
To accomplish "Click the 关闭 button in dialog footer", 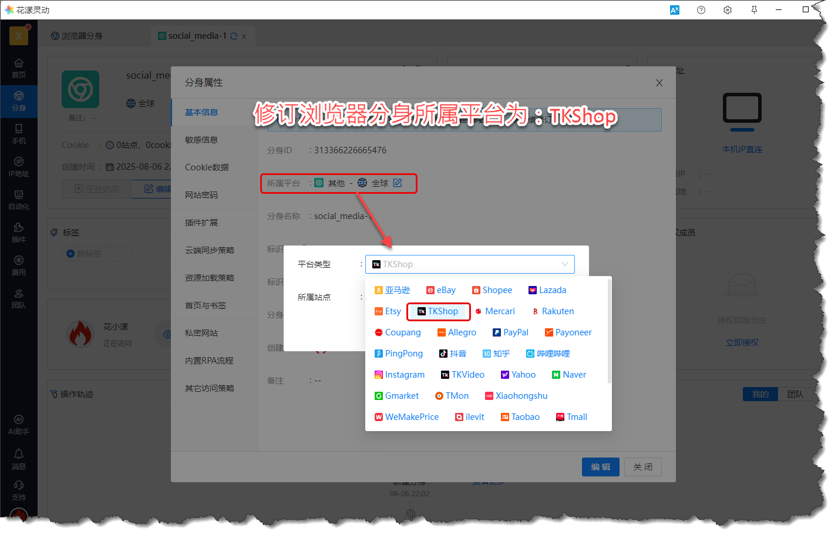I will click(x=643, y=467).
